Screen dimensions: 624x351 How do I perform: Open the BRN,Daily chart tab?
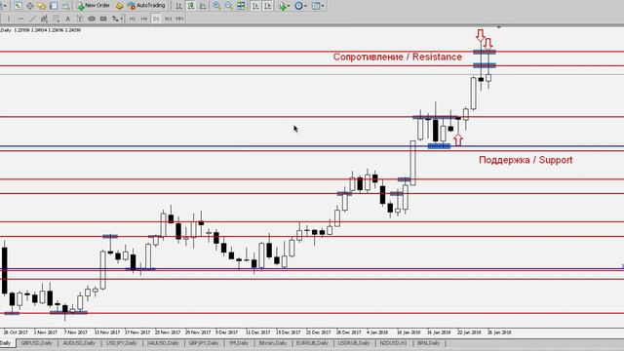pos(428,343)
